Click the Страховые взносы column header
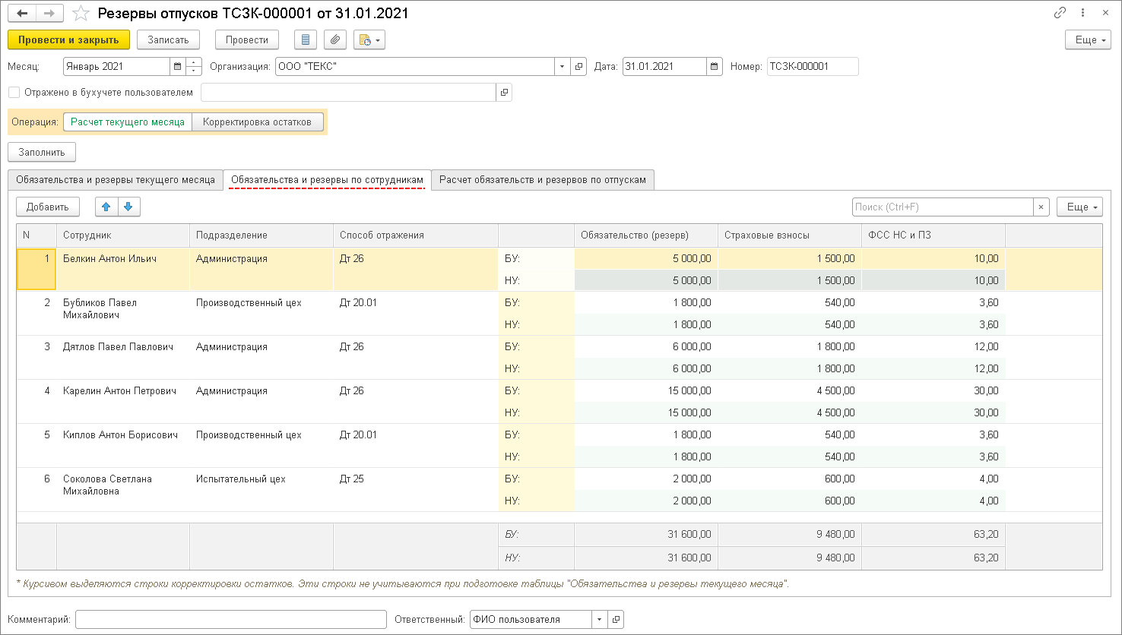Image resolution: width=1122 pixels, height=635 pixels. (790, 235)
